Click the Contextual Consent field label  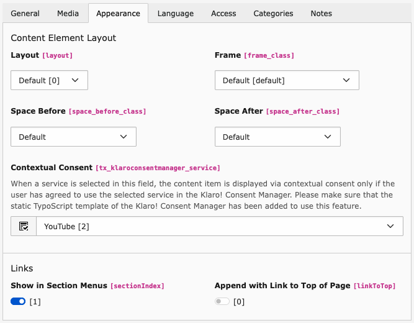click(52, 167)
